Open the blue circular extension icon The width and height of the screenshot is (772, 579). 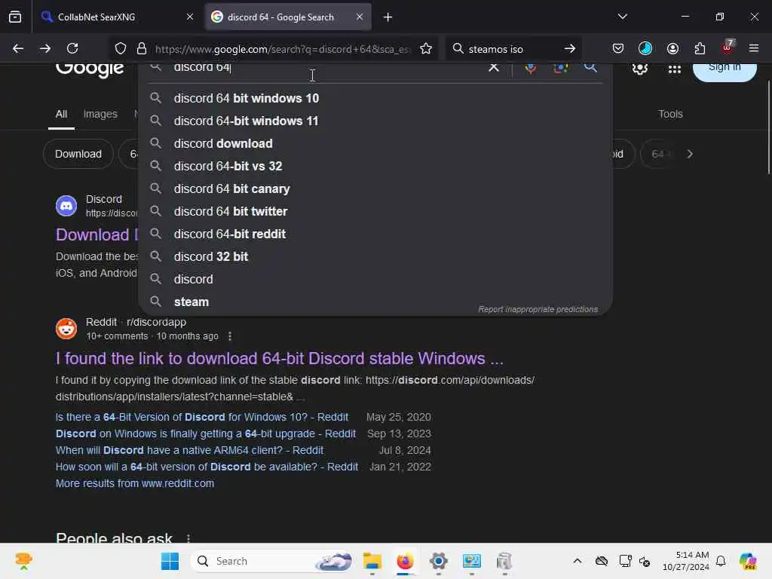(645, 48)
